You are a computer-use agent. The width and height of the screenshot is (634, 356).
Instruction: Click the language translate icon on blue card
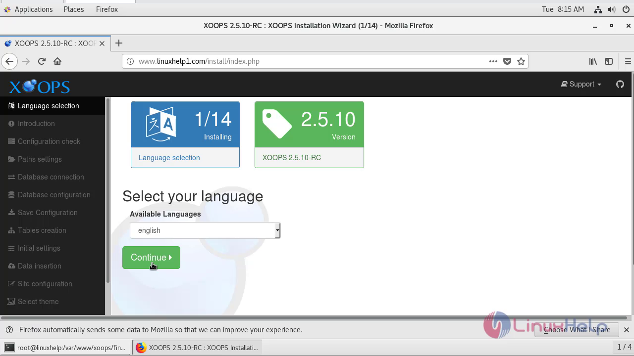(161, 124)
